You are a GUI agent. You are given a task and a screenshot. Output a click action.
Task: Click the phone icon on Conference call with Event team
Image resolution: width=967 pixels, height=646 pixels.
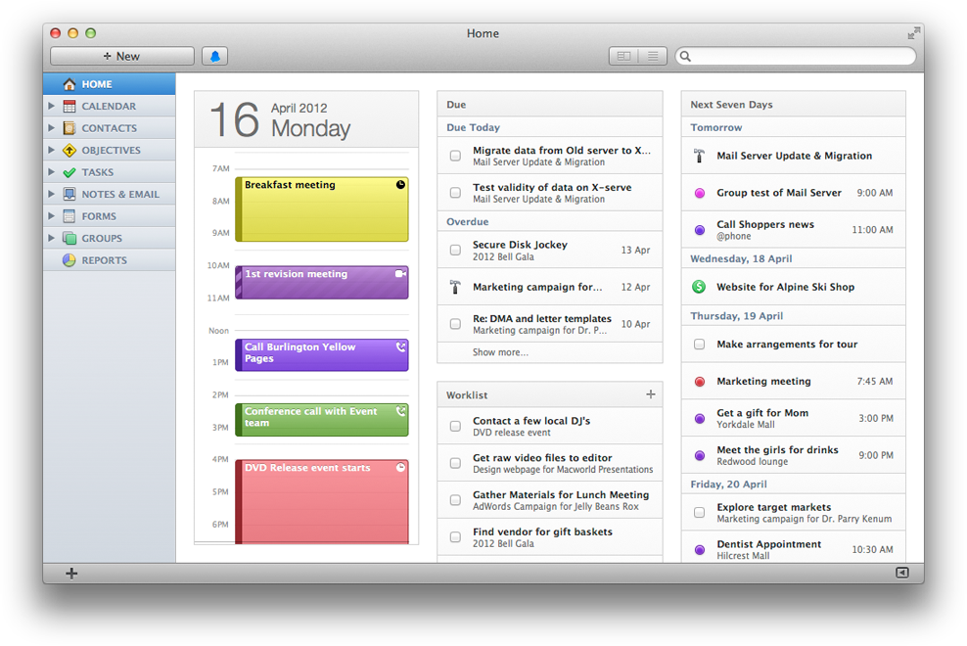[x=401, y=411]
